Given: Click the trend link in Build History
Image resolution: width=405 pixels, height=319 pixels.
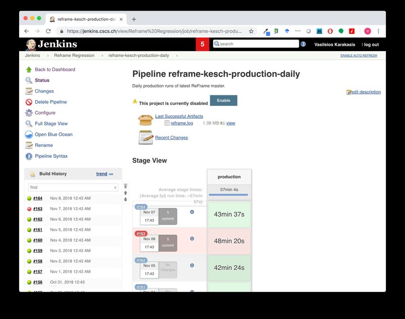Looking at the screenshot, I should click(x=102, y=174).
